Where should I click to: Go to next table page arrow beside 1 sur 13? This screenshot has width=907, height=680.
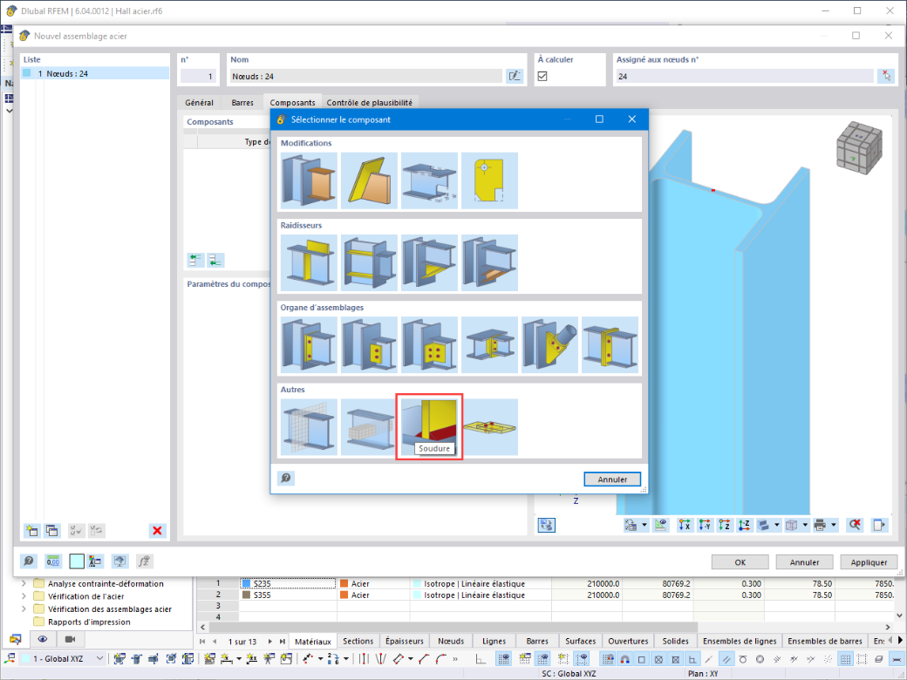point(269,642)
